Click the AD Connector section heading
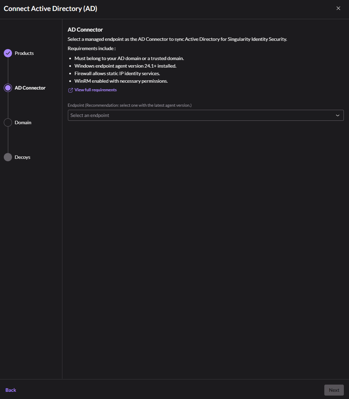 pos(85,30)
